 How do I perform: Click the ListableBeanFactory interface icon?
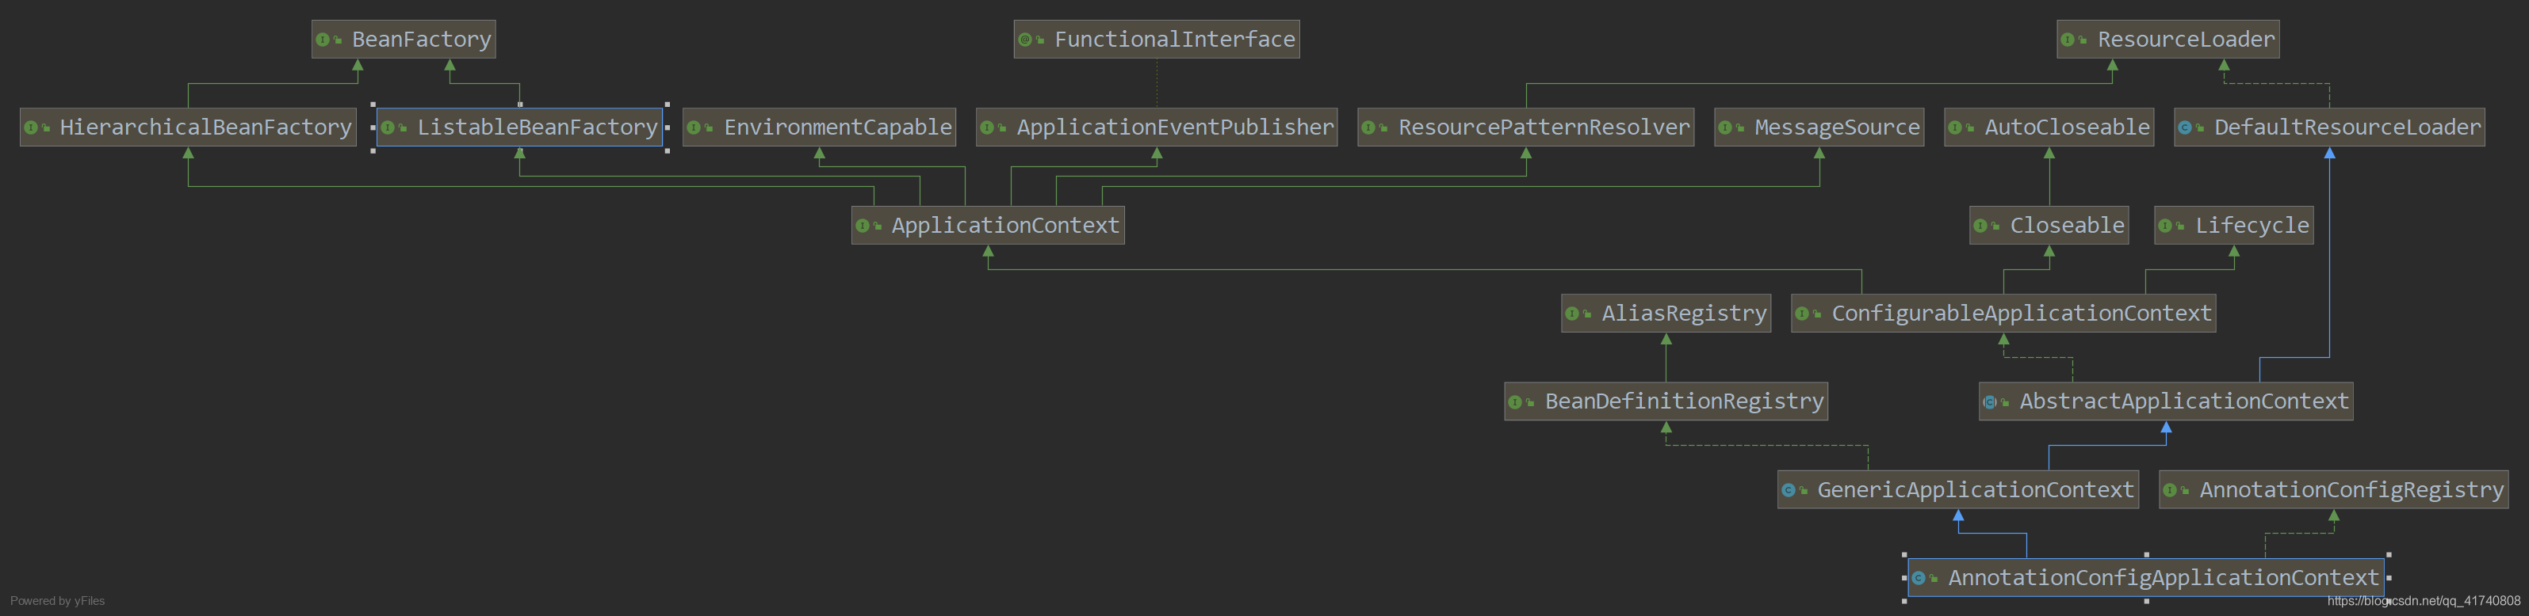[x=388, y=127]
